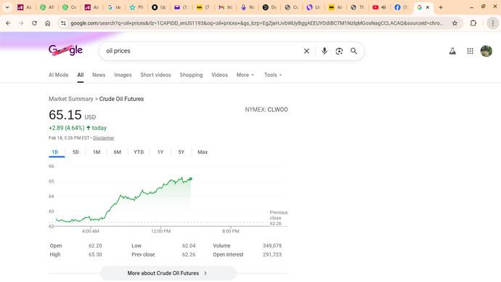
Task: Click the browser address bar URL
Action: (x=256, y=23)
